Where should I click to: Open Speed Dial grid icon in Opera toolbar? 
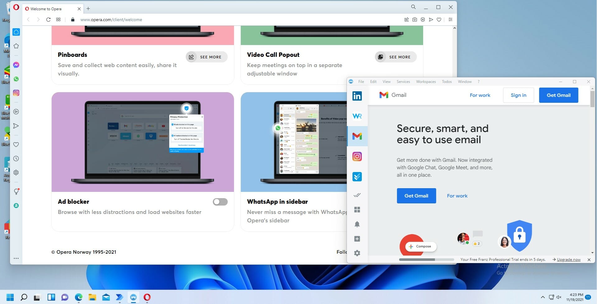point(58,20)
